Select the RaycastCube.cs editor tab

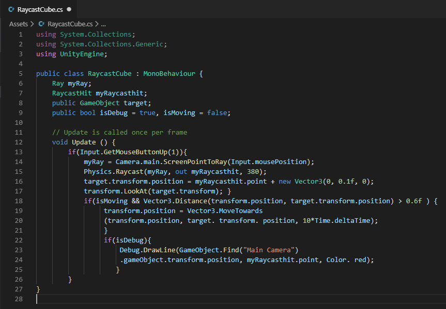point(38,9)
